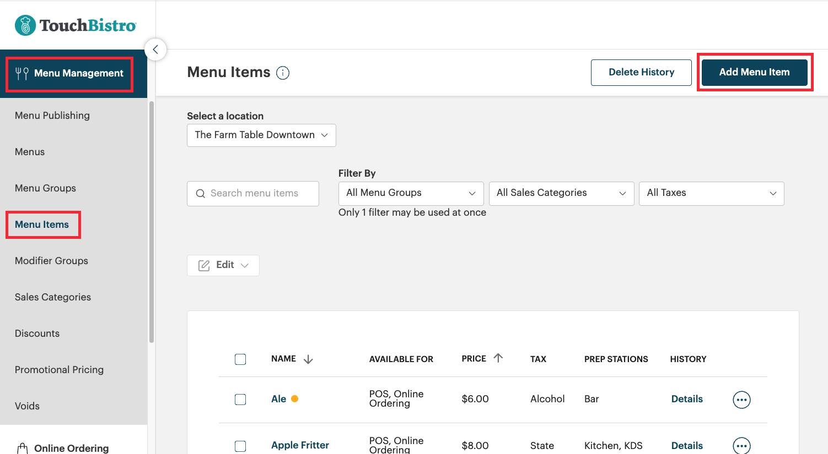828x454 pixels.
Task: Open Modifier Groups from the sidebar
Action: click(51, 261)
